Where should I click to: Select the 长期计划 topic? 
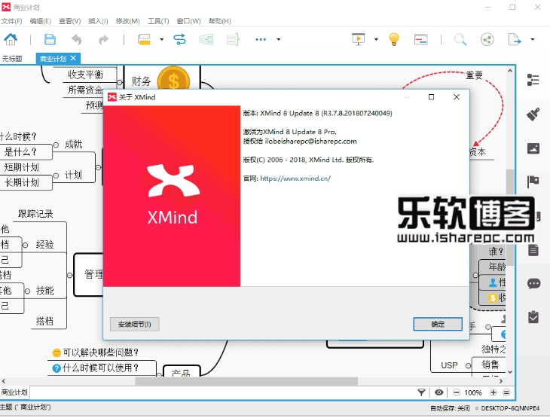click(22, 183)
